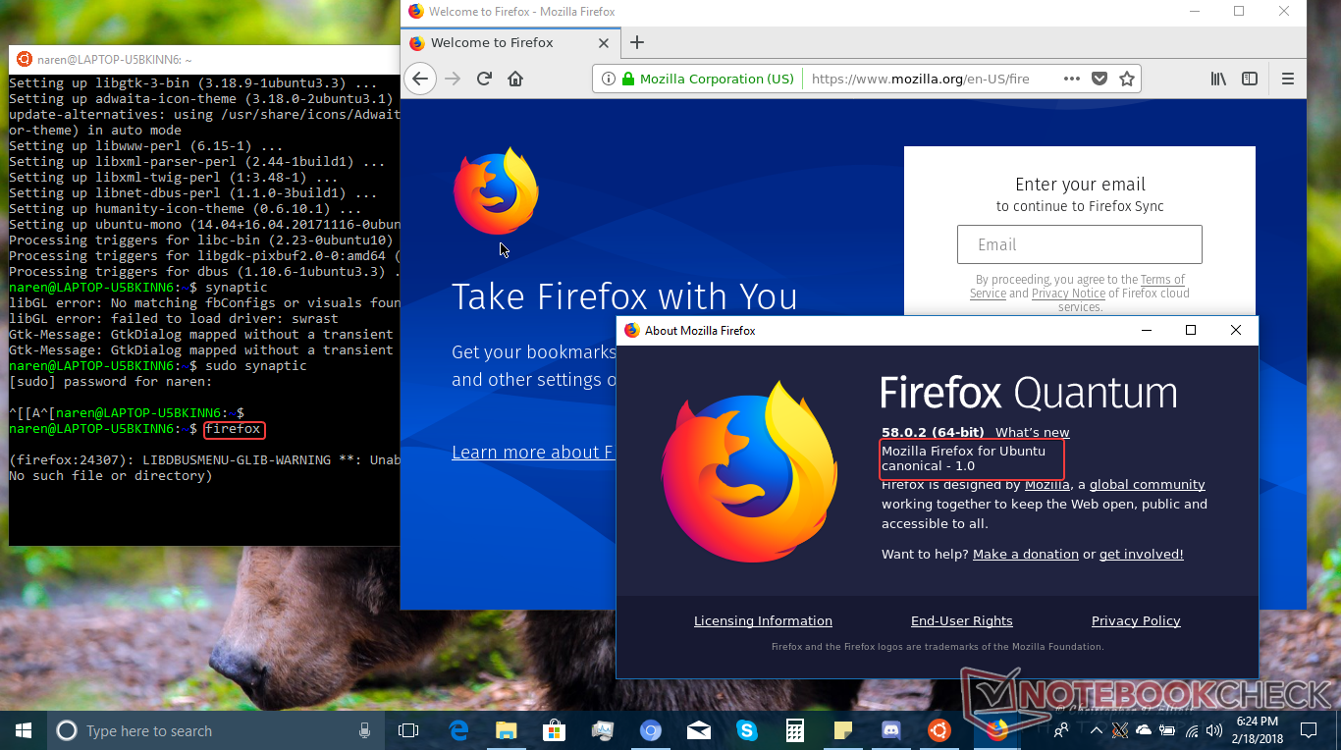Select the Welcome to Firefox tab

point(510,42)
